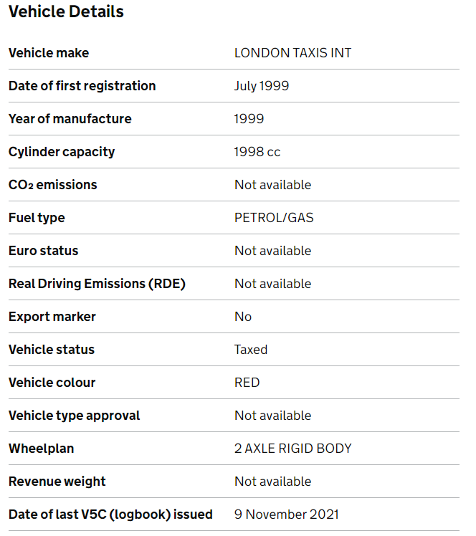The height and width of the screenshot is (536, 476).
Task: Click the PETROL/GAS fuel type value
Action: 274,218
